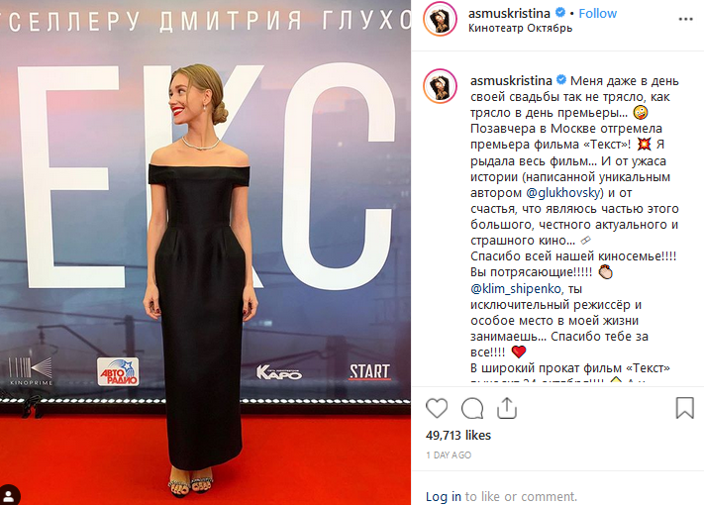The height and width of the screenshot is (505, 704).
Task: Click verified badge next to header username
Action: click(560, 13)
